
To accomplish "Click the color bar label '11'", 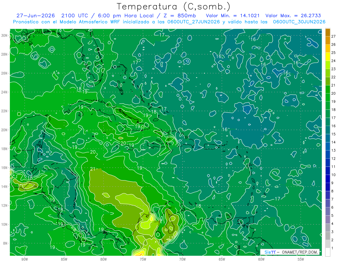I will (x=333, y=167).
